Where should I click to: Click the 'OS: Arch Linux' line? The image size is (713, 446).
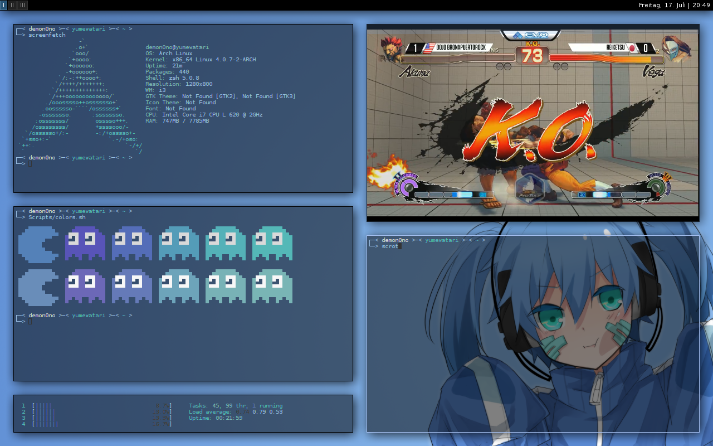[169, 54]
